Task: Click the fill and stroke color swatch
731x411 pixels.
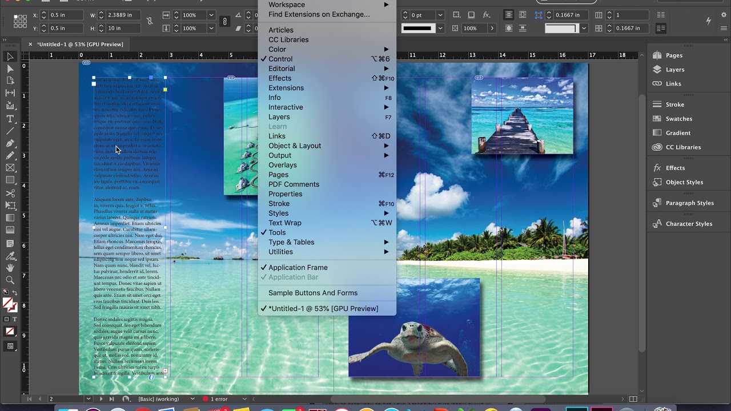Action: click(x=9, y=304)
